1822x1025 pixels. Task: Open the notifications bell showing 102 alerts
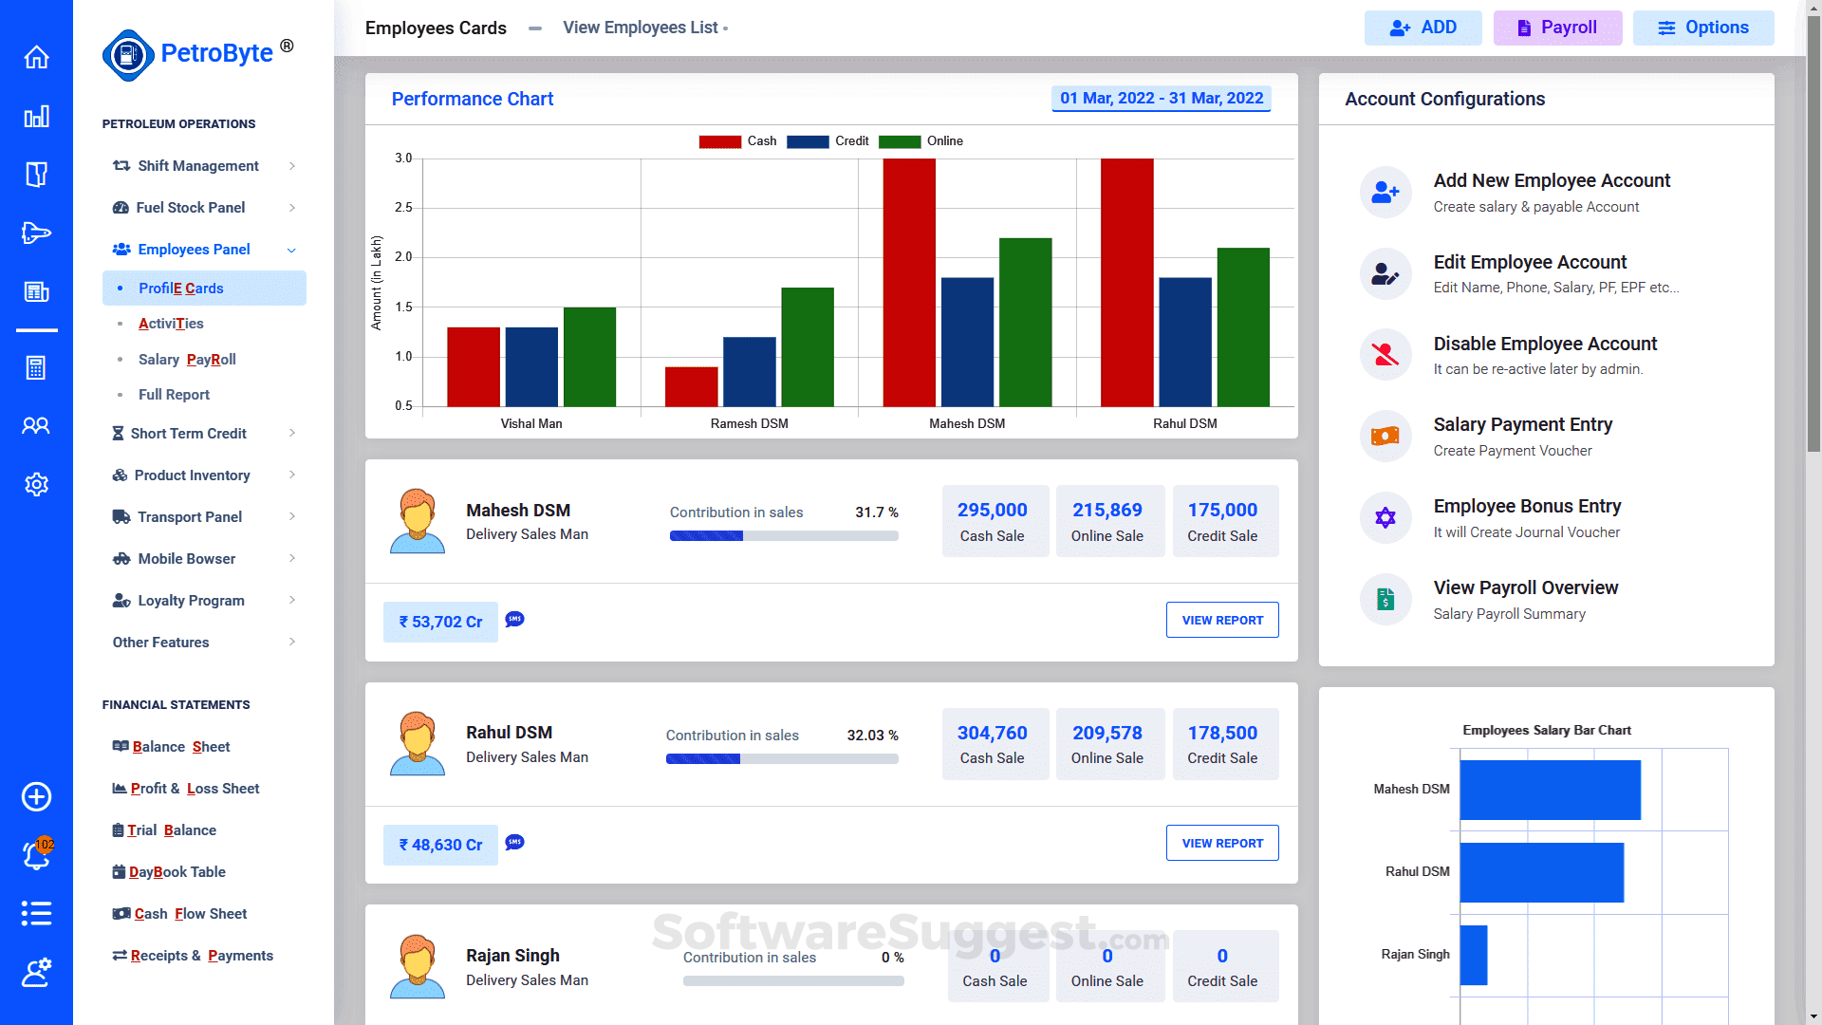[x=36, y=855]
